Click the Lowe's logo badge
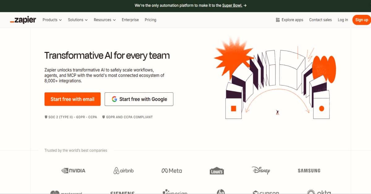 (216, 170)
